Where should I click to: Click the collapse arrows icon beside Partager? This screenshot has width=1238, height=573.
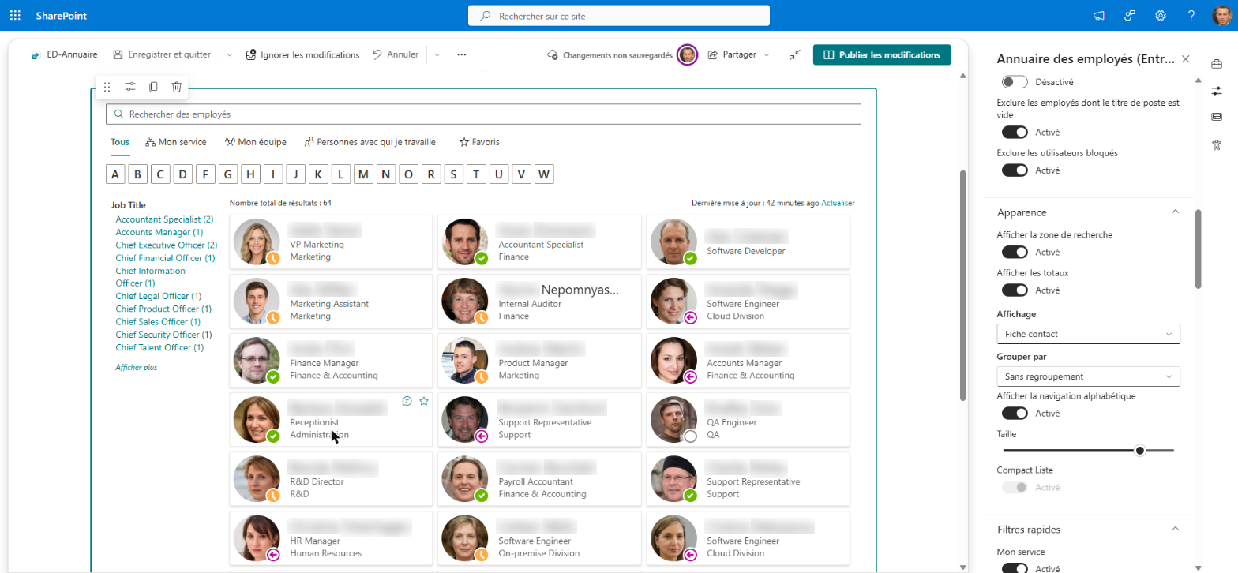pos(794,54)
